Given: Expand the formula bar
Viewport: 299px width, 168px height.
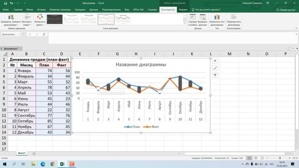Looking at the screenshot, I should [296, 34].
